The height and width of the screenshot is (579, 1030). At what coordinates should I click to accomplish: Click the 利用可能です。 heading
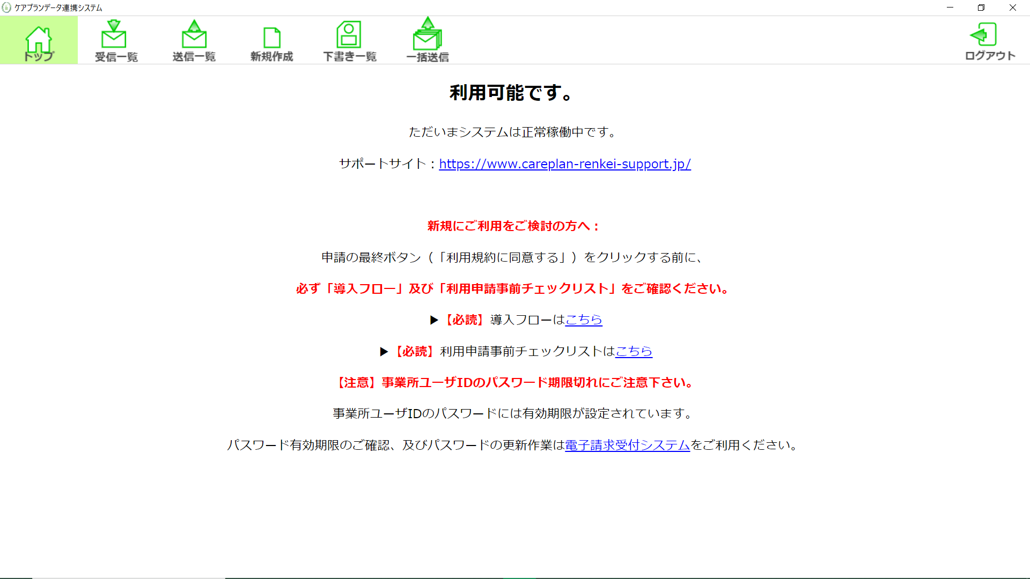tap(511, 93)
